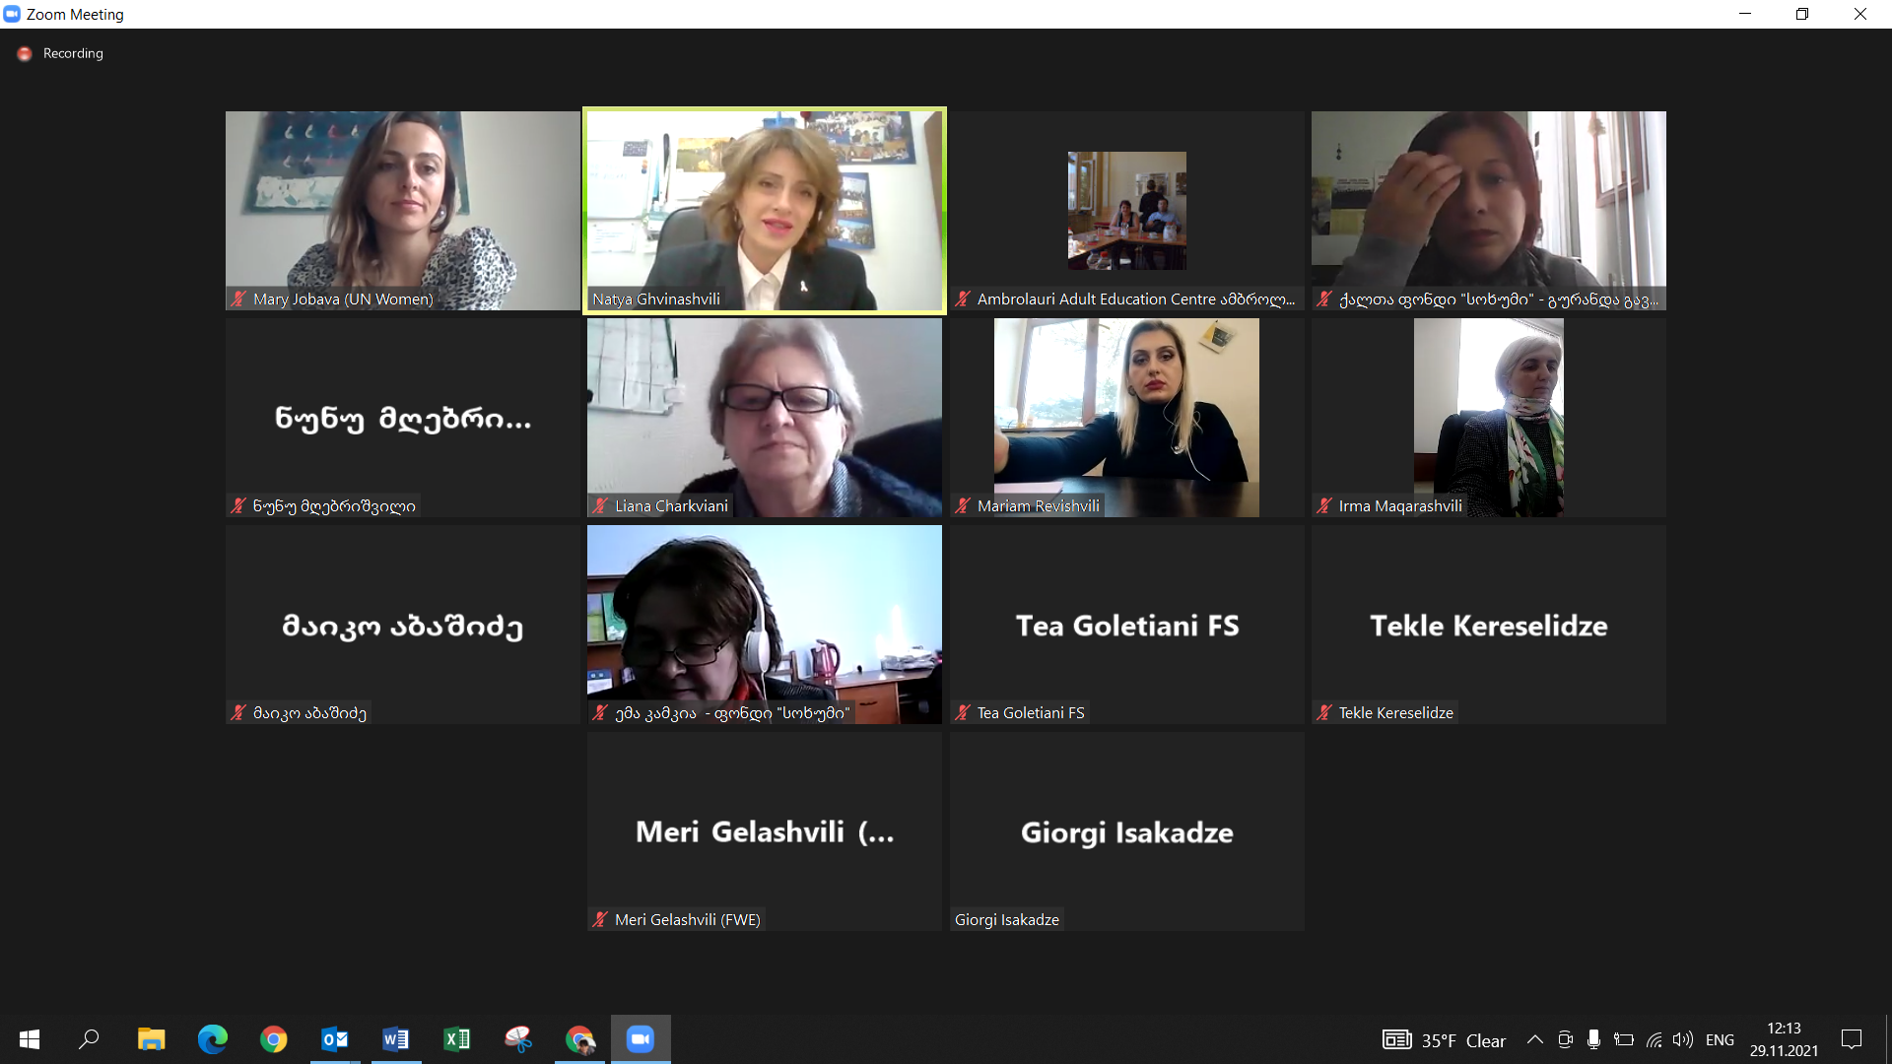Toggle the system volume speaker icon

[1683, 1040]
